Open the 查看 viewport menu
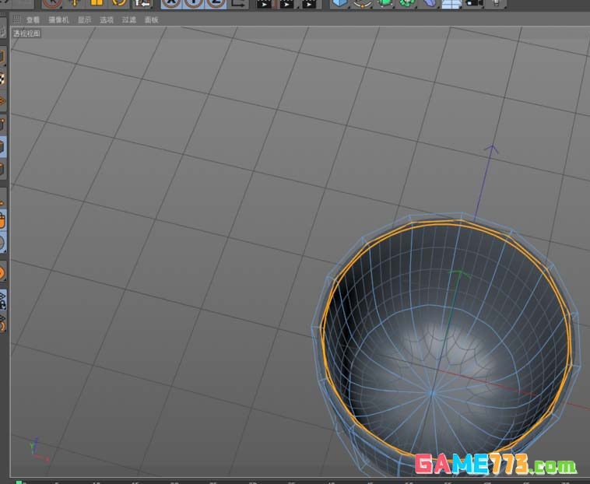This screenshot has width=590, height=484. coord(33,20)
